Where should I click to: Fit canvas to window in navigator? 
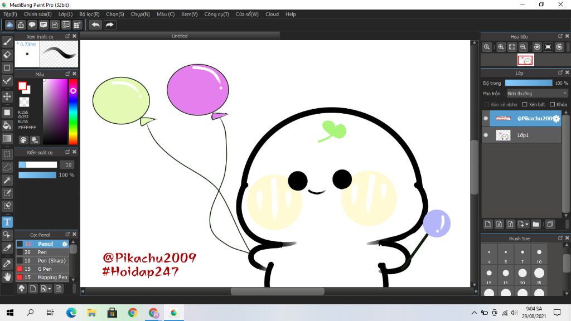point(512,47)
